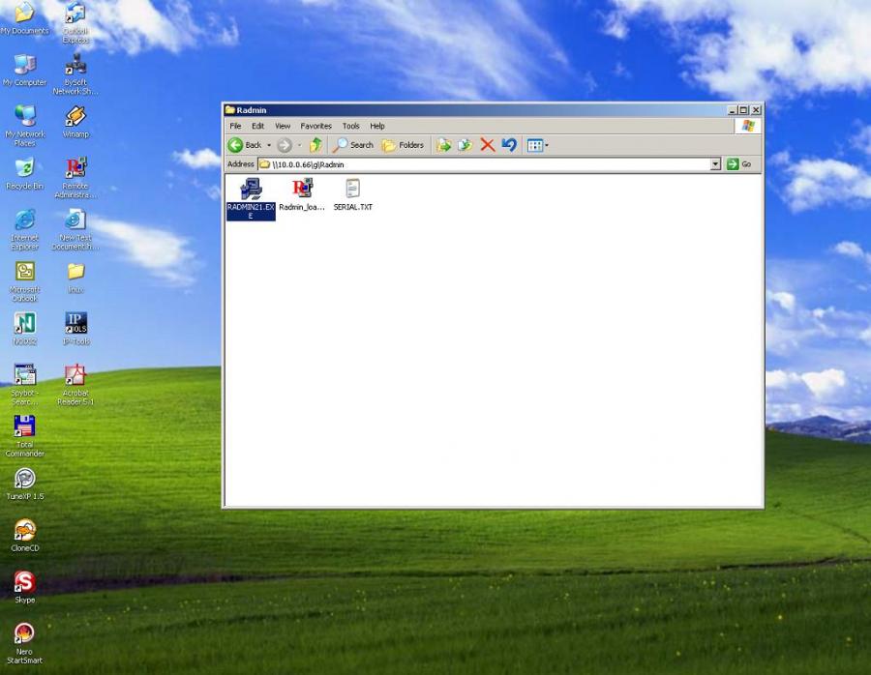Viewport: 871px width, 675px height.
Task: Select My Network Places desktop icon
Action: (x=25, y=126)
